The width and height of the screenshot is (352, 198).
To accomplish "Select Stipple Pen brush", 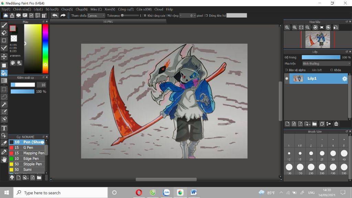I will pyautogui.click(x=27, y=164).
